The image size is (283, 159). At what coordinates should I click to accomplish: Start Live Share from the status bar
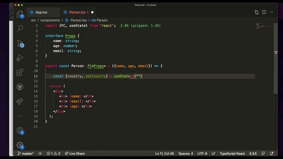coord(75,154)
